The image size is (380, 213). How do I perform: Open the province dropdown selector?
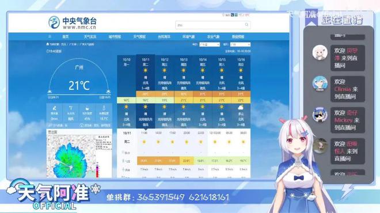coord(210,44)
